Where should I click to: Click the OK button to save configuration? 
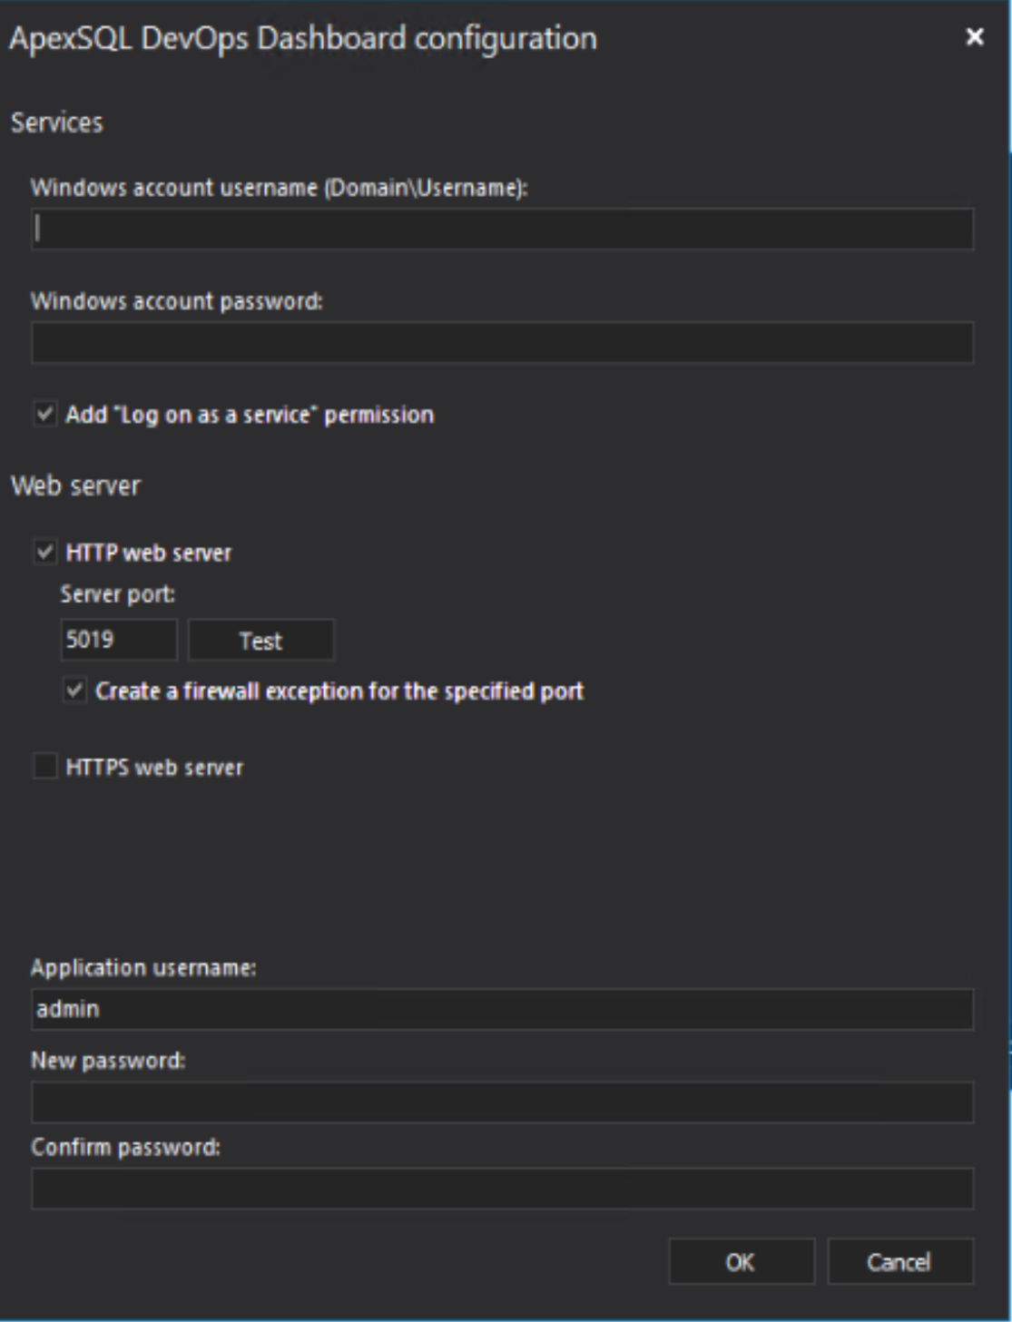click(x=742, y=1260)
